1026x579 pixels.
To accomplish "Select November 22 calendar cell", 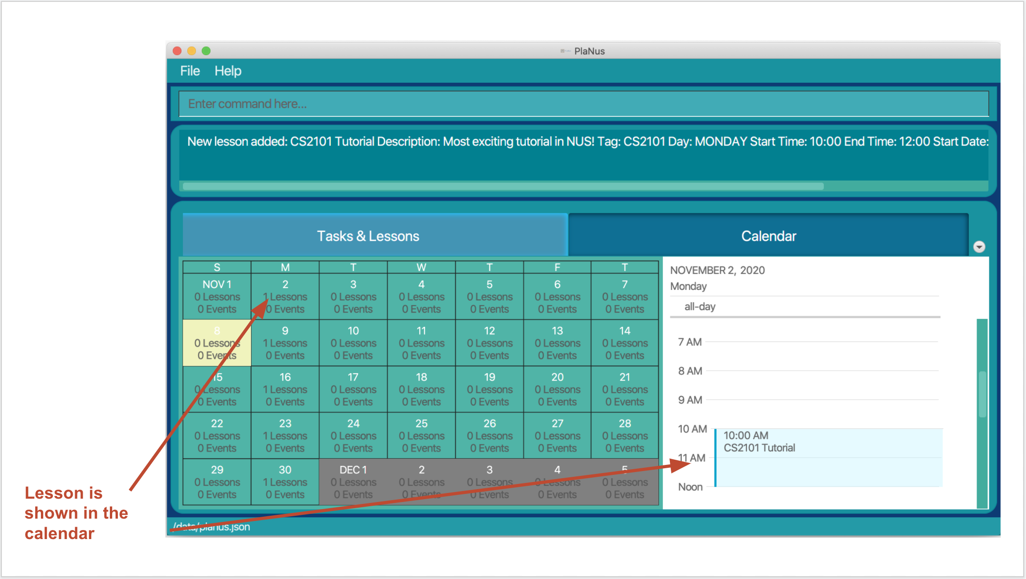I will coord(217,435).
